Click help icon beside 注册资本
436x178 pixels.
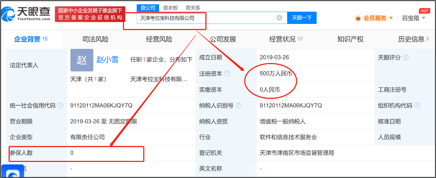click(x=227, y=73)
